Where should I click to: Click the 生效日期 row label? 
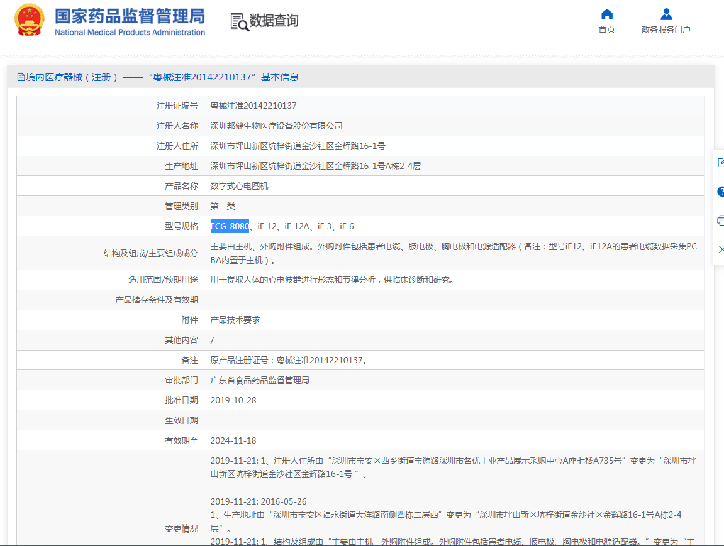pyautogui.click(x=181, y=420)
